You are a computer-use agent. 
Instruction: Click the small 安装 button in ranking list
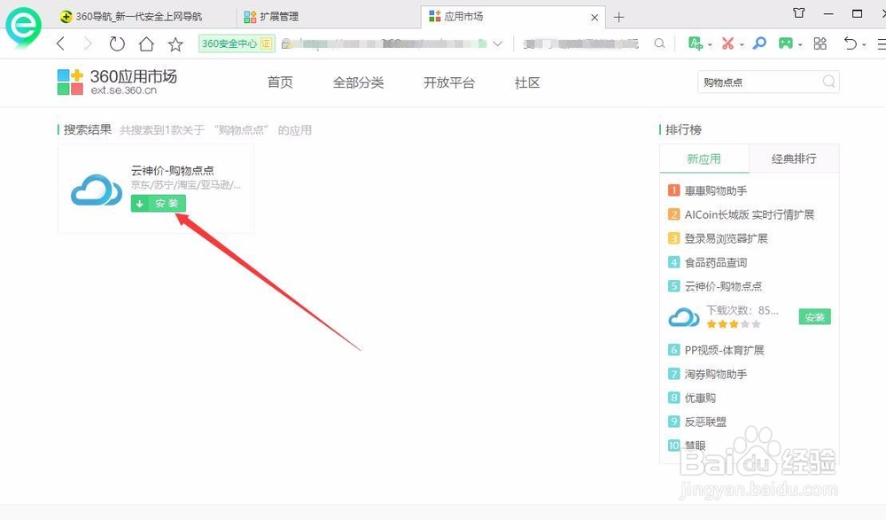(815, 317)
